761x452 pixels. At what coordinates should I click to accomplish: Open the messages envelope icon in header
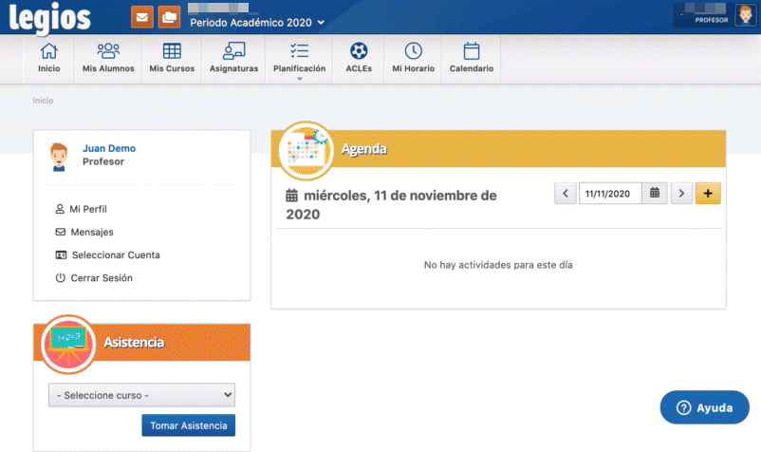(141, 17)
